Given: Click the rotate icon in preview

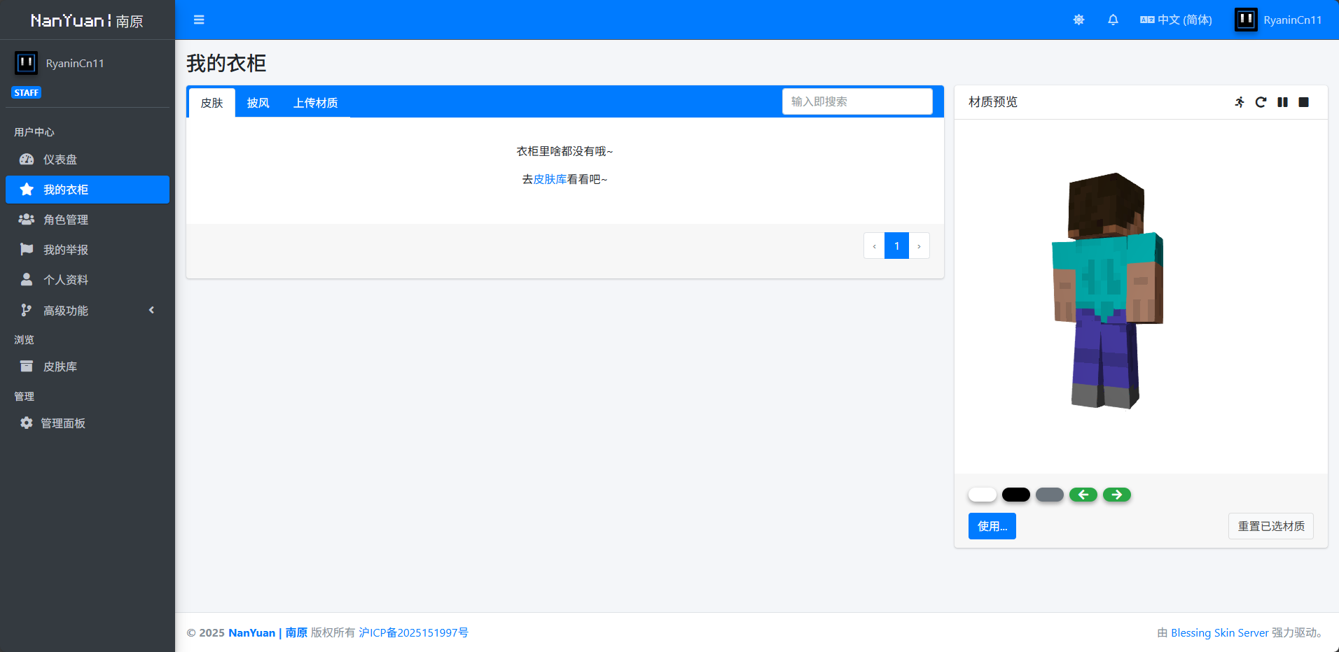Looking at the screenshot, I should click(x=1261, y=102).
